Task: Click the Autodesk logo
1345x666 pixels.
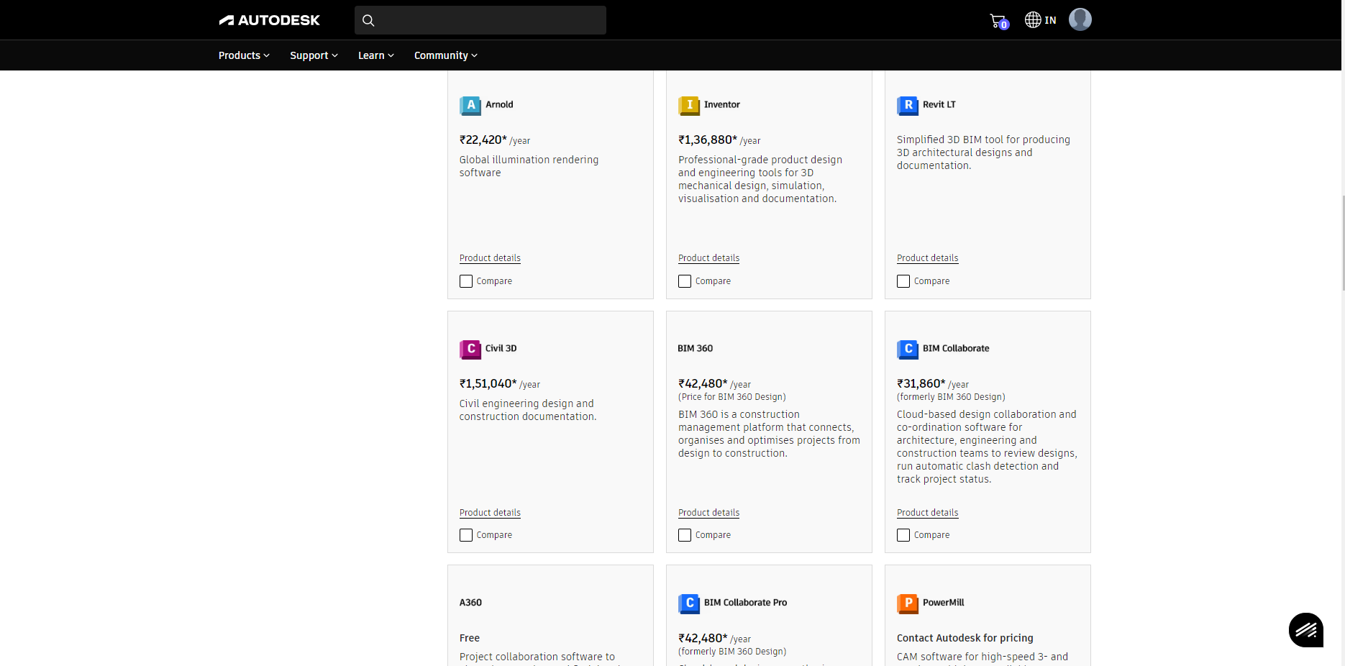Action: 270,20
